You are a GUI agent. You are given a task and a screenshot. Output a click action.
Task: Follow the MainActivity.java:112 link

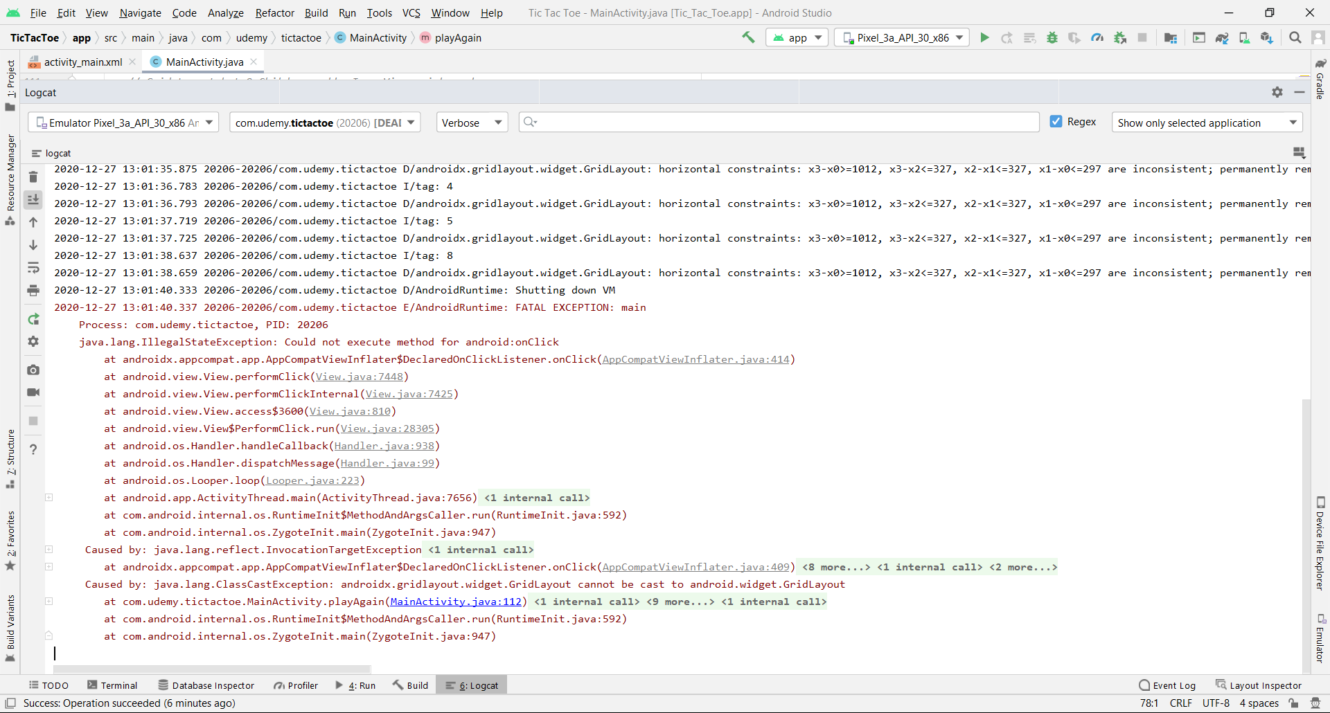[x=456, y=602]
